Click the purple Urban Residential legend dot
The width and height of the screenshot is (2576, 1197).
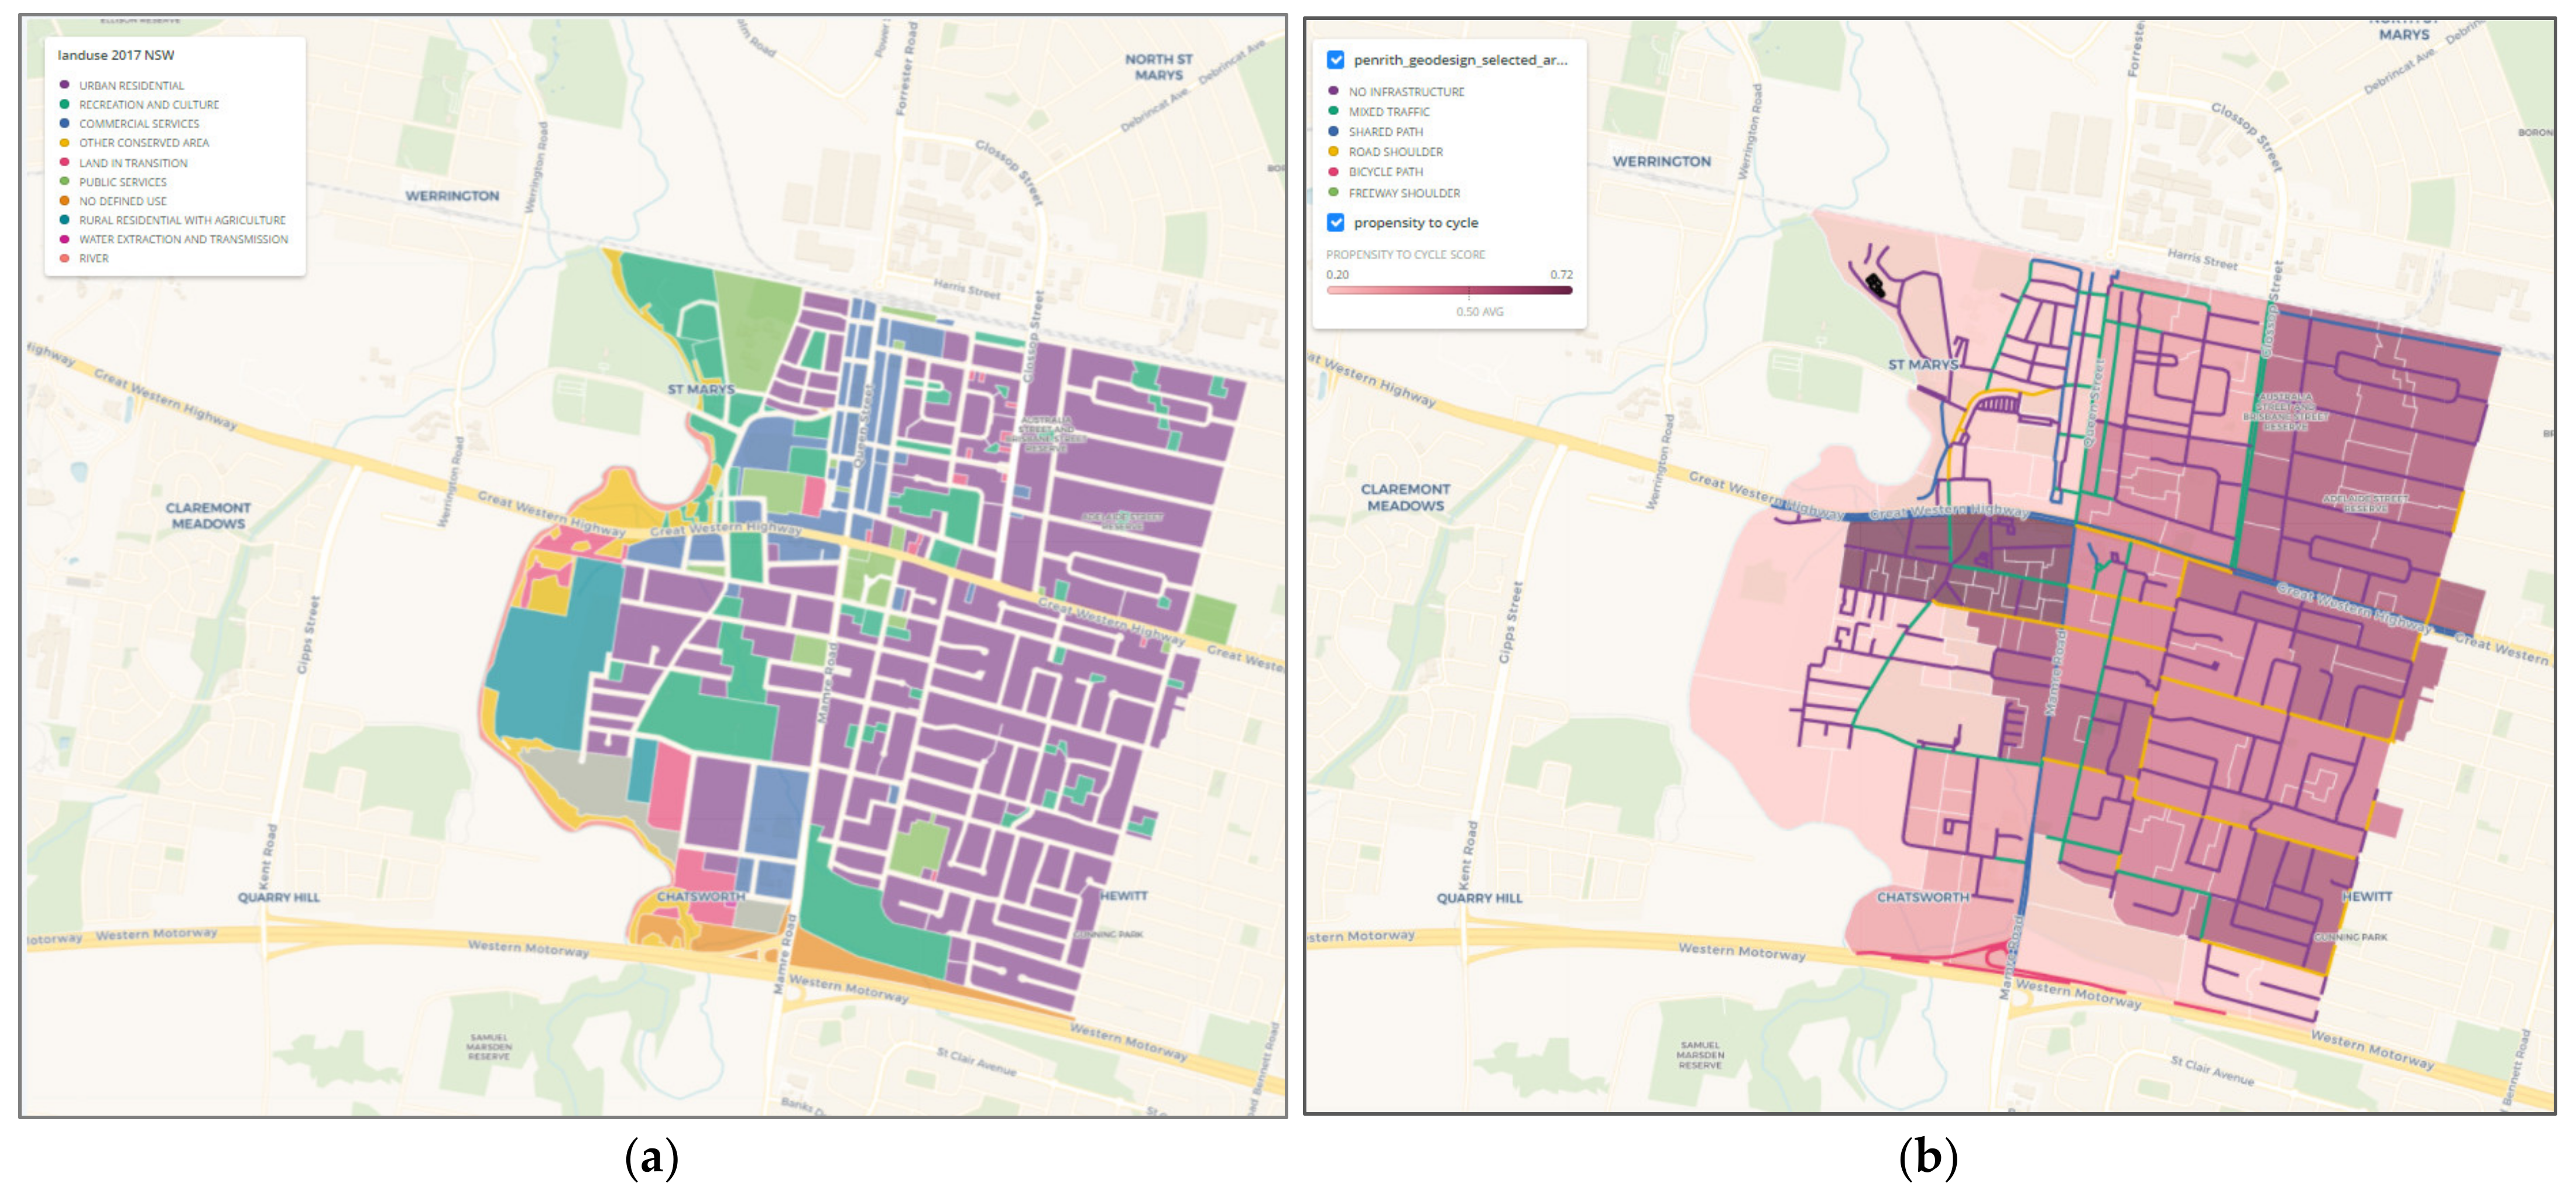click(65, 85)
